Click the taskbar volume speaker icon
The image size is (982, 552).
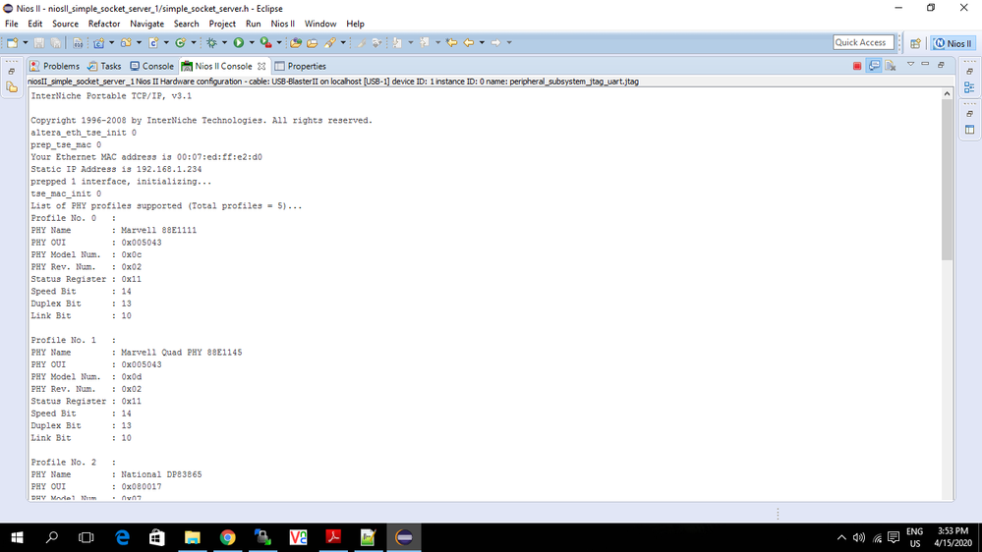[858, 537]
